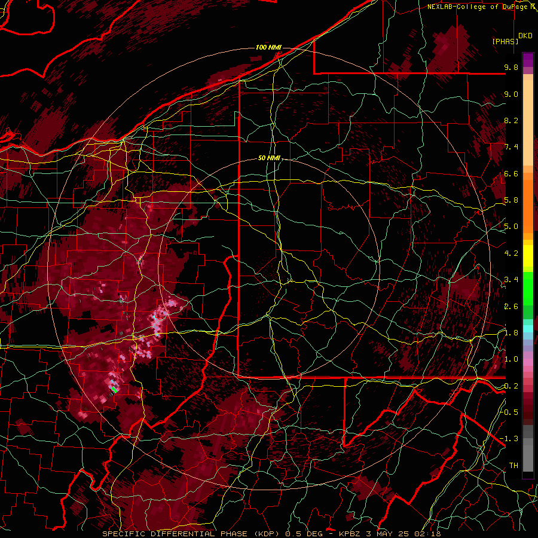Select the 2.6 value on the color scale
538x538 pixels.
[x=511, y=307]
